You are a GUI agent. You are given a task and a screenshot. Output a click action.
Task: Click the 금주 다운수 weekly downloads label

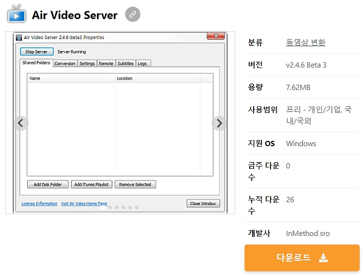(x=264, y=171)
